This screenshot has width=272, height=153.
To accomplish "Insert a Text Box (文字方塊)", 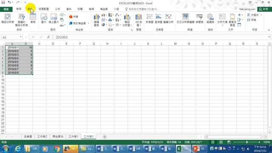I will (x=222, y=20).
